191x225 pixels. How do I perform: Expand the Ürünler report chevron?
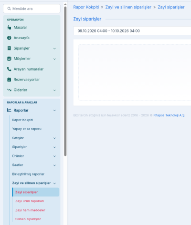coord(54,156)
